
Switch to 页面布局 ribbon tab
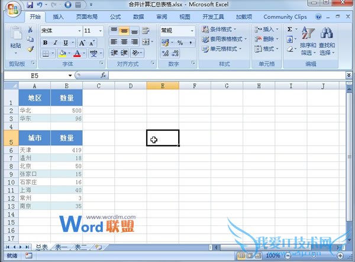(87, 17)
